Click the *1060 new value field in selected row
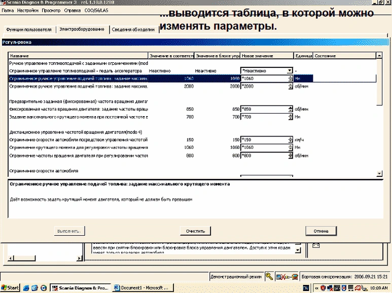Viewport: 392px width, 293px height. pos(264,79)
